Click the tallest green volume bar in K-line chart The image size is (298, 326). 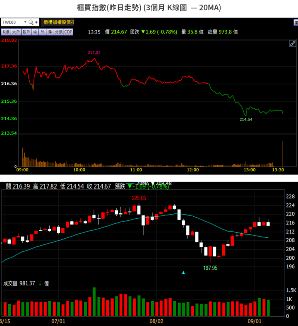click(x=94, y=302)
